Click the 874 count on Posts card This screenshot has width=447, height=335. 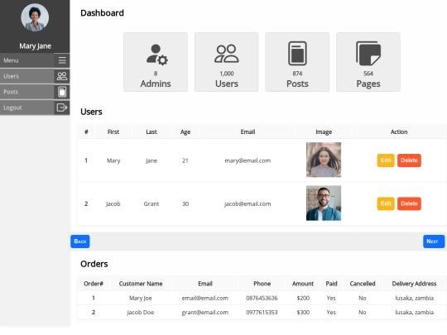[297, 74]
